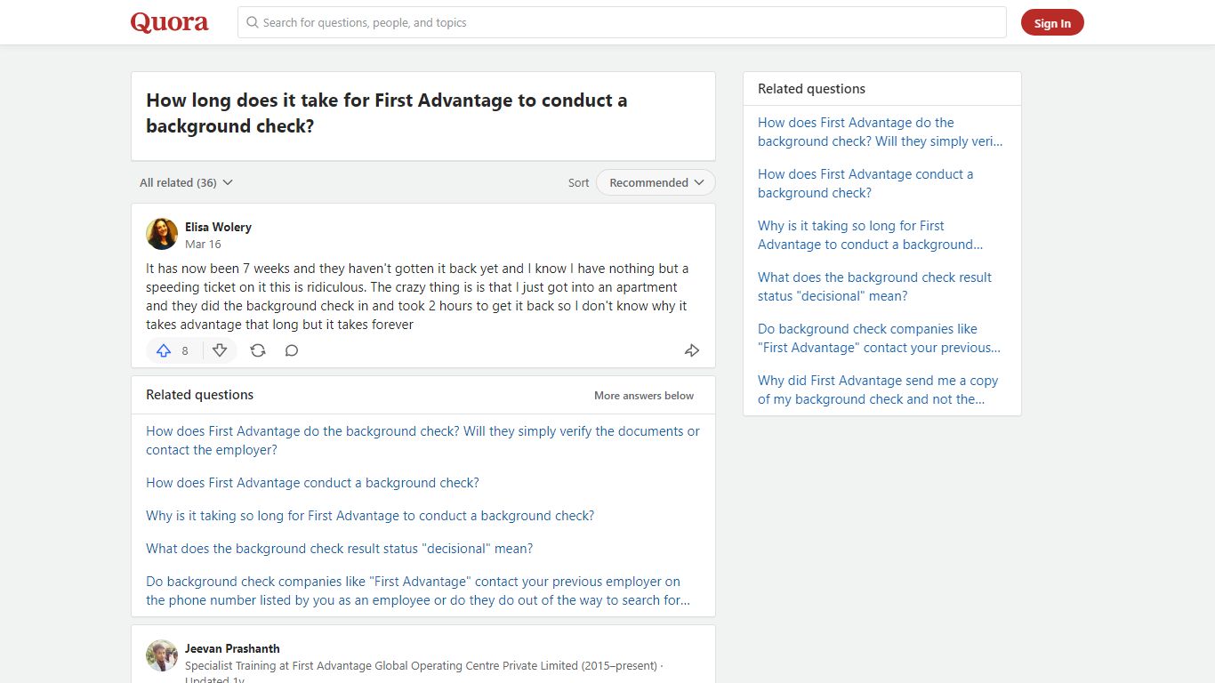Reshare Elisa Wolery's answer

tap(258, 350)
